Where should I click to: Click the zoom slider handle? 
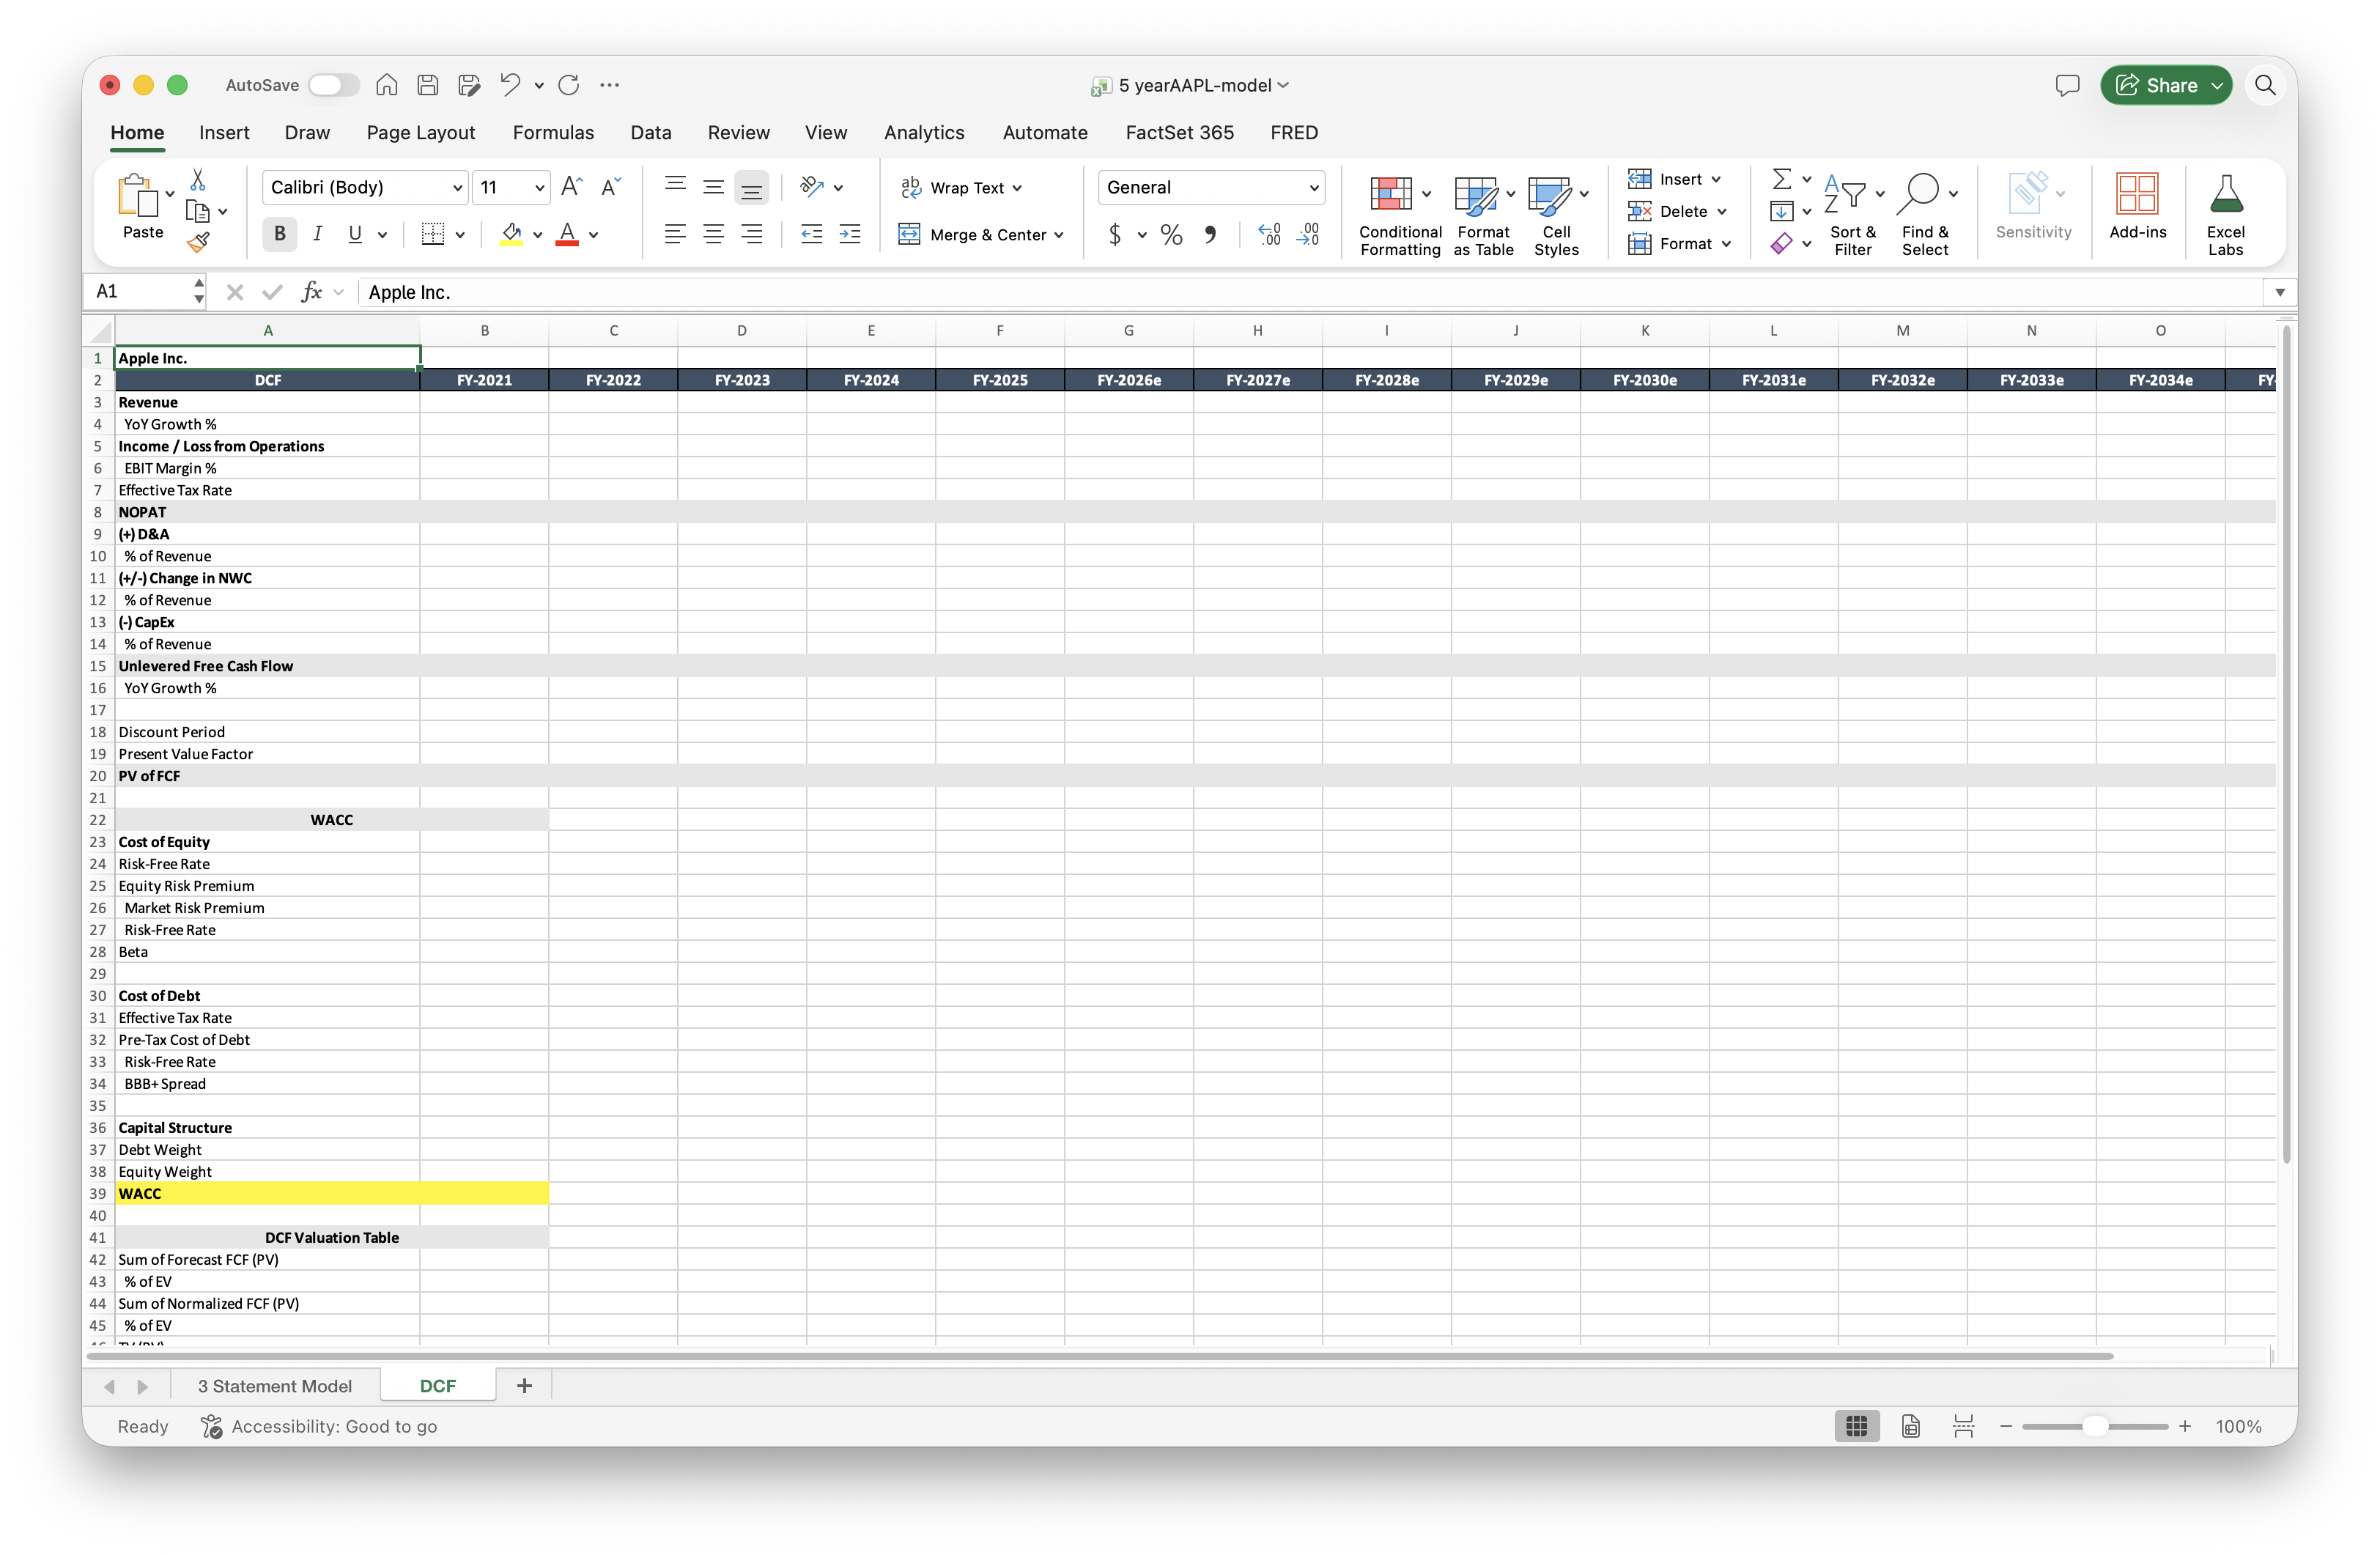tap(2094, 1426)
